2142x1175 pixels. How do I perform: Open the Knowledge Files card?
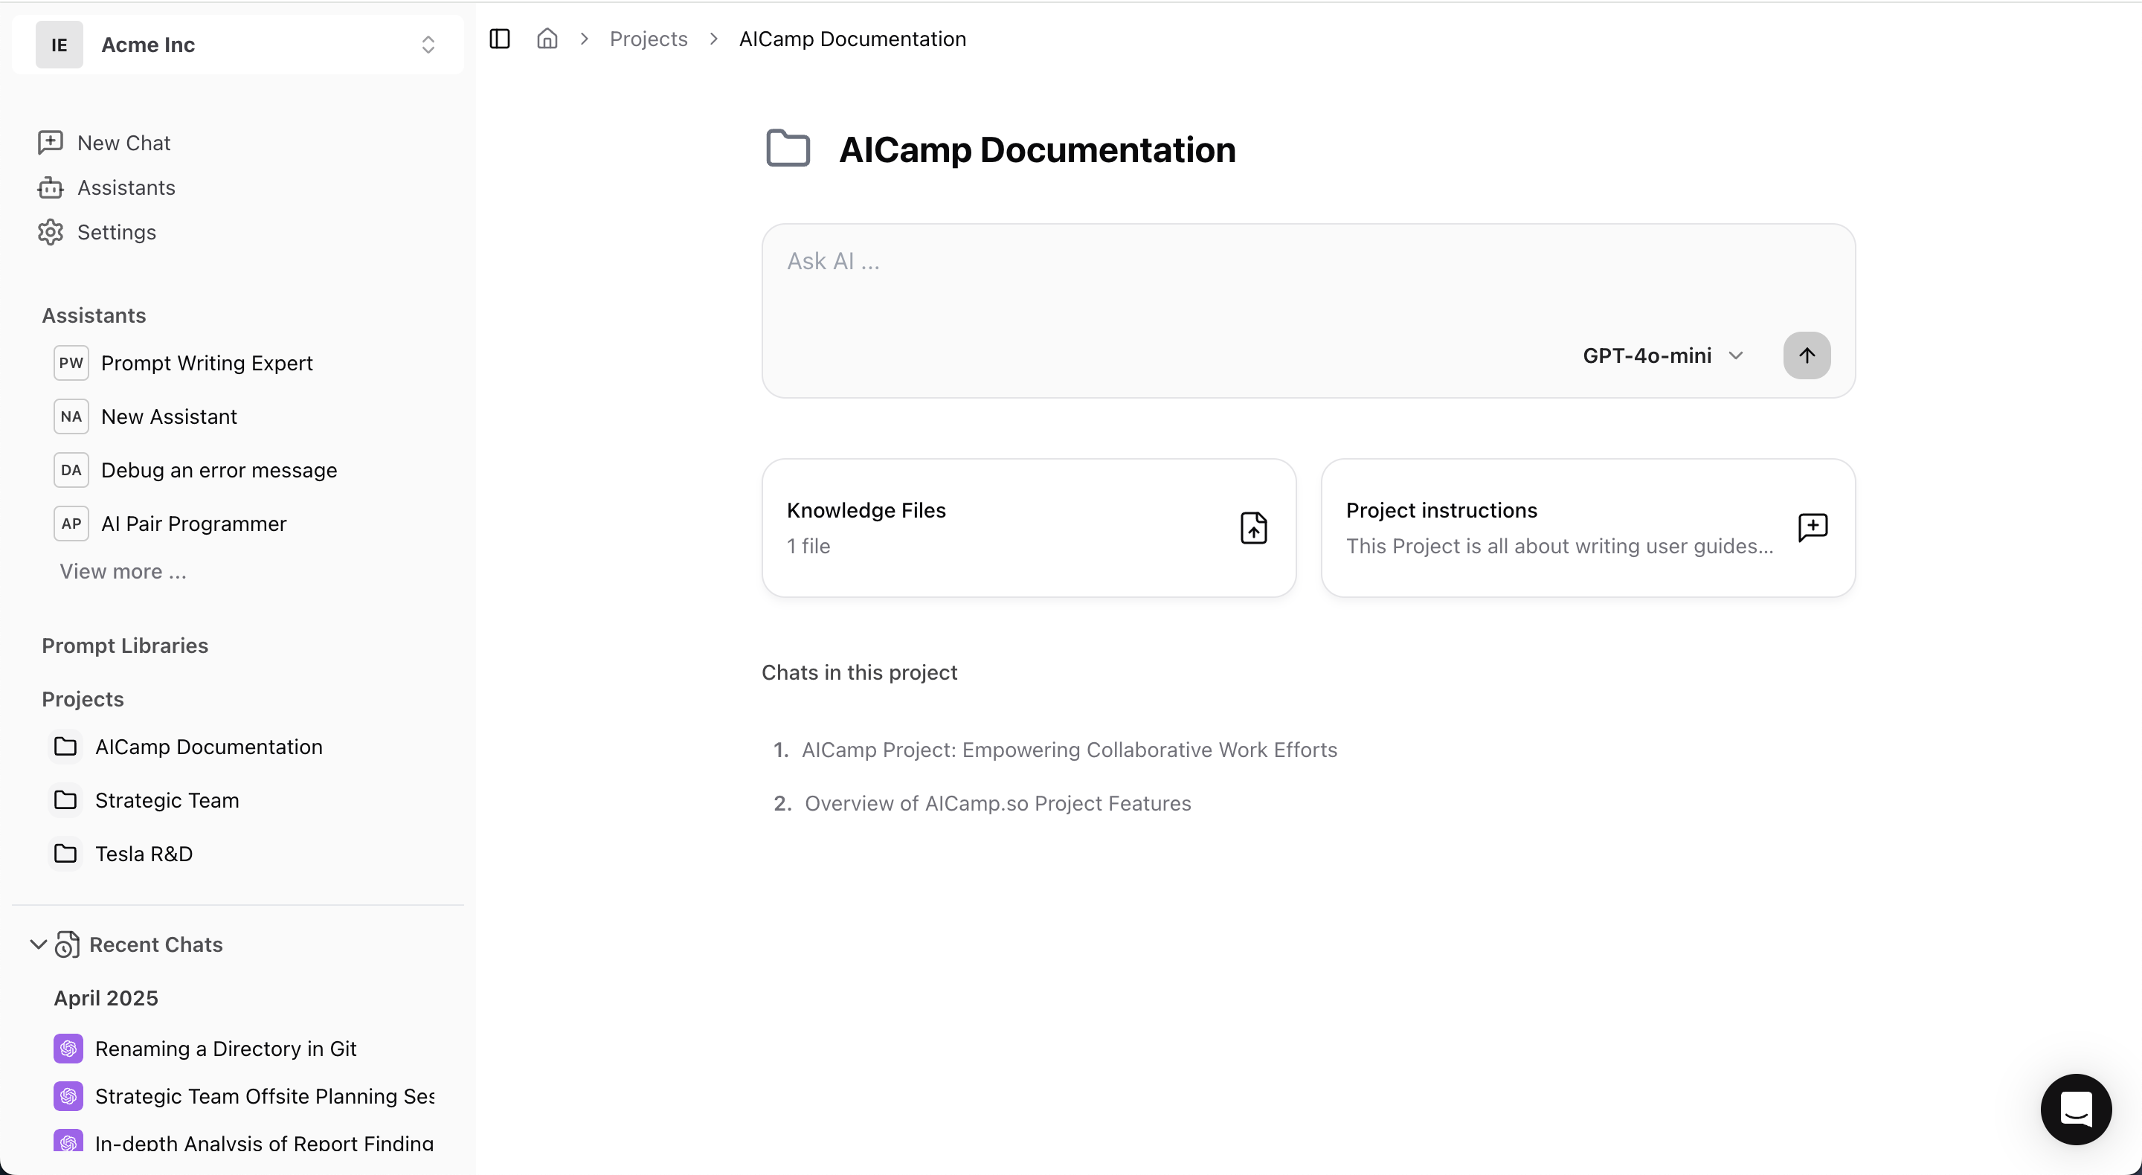[1029, 527]
